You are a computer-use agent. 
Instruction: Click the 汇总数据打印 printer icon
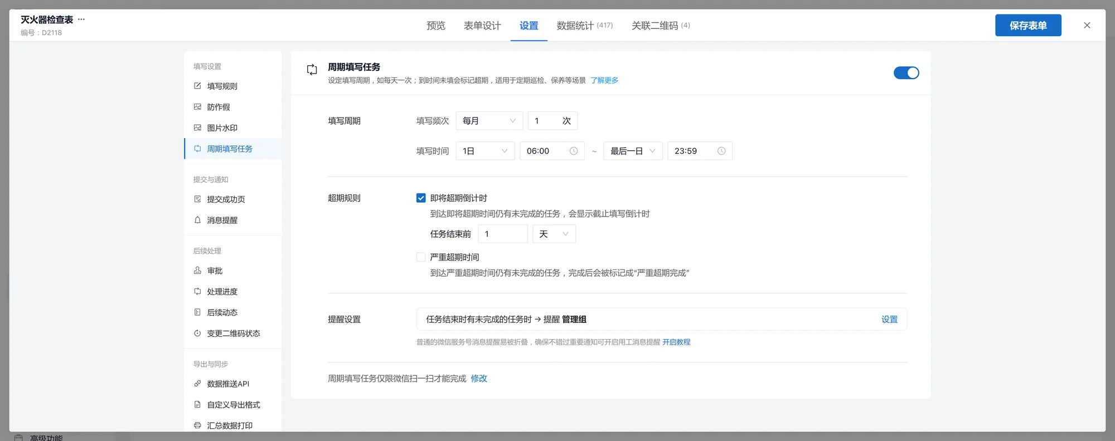[x=197, y=425]
